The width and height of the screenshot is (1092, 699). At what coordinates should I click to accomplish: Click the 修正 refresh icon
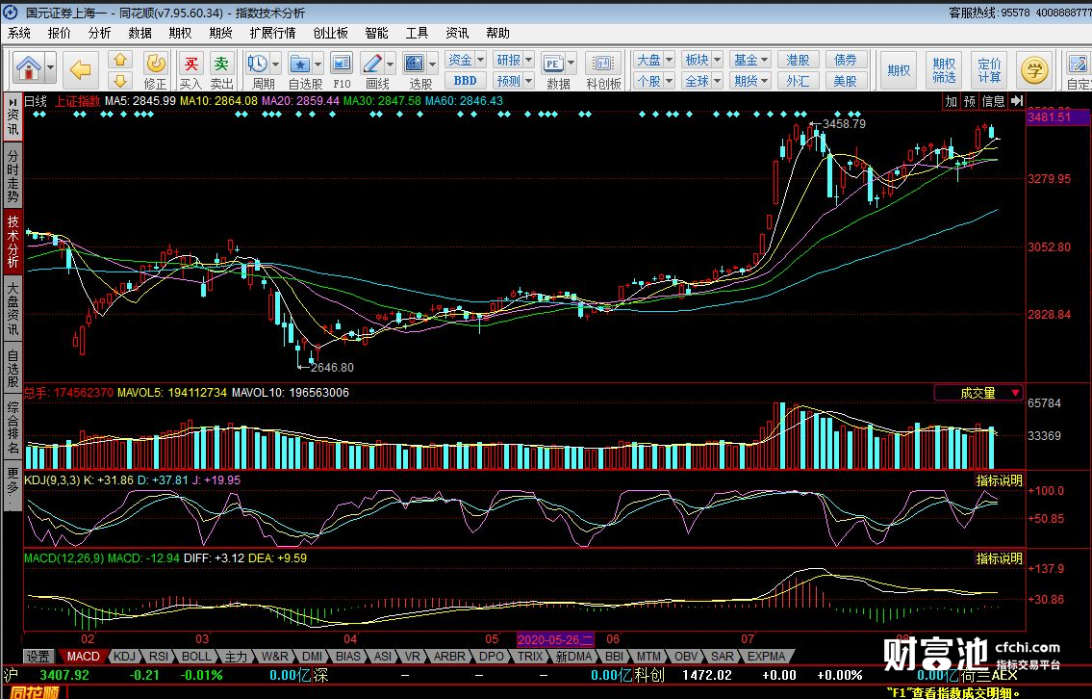(155, 68)
